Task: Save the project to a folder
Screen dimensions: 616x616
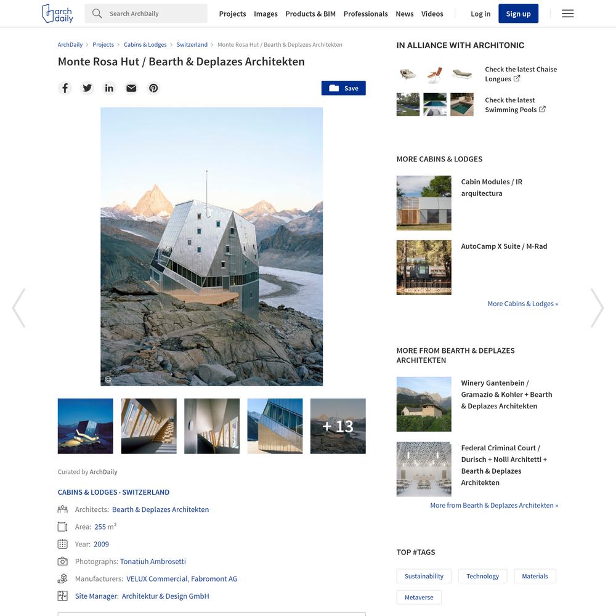Action: pyautogui.click(x=343, y=88)
